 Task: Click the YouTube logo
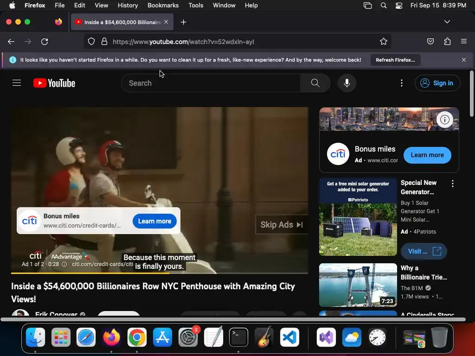pyautogui.click(x=54, y=83)
